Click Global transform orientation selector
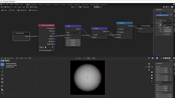Screen dimensions: 175x98 click(x=79, y=58)
